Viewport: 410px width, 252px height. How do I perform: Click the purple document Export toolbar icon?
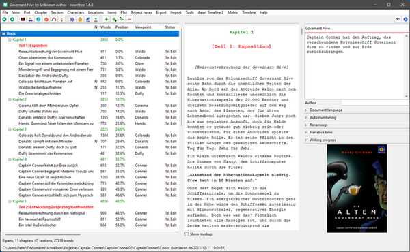(x=72, y=19)
